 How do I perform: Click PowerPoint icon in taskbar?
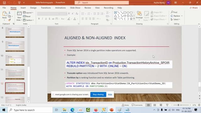111,110
